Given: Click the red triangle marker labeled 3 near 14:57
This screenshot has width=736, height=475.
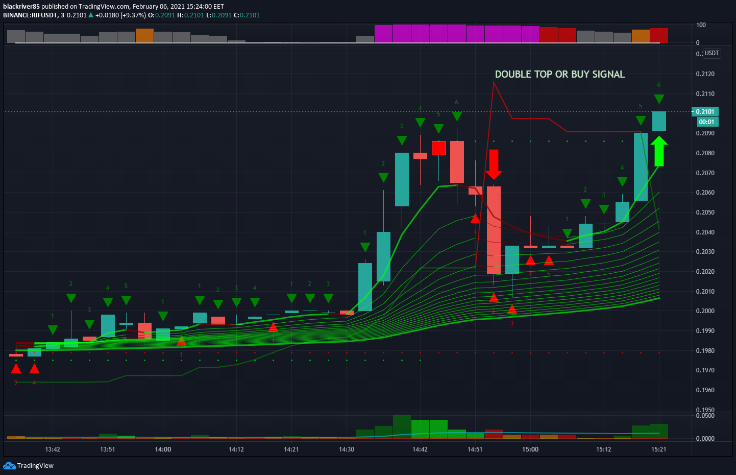Looking at the screenshot, I should [x=512, y=309].
